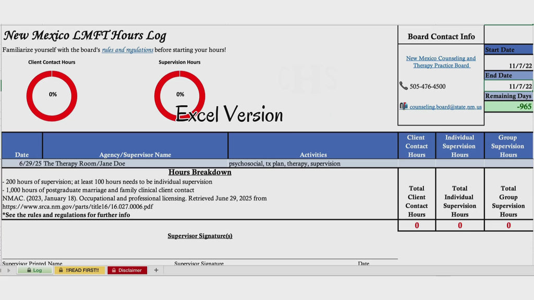The image size is (534, 300).
Task: Click the Supervisor Signature(s) heading
Action: coord(200,236)
